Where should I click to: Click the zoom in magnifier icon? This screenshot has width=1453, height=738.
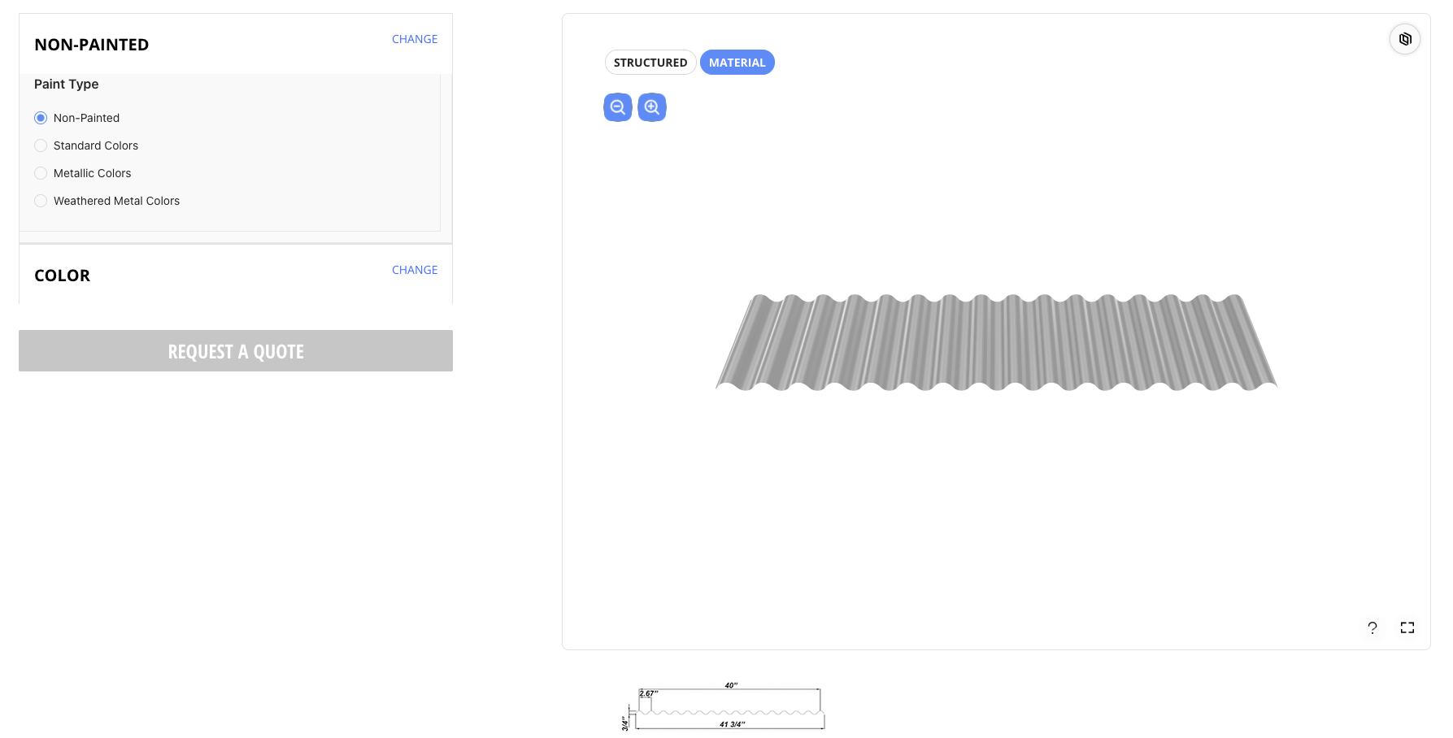tap(651, 106)
